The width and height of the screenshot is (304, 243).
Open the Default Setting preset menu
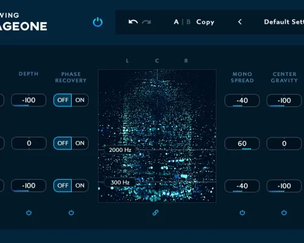tap(284, 22)
